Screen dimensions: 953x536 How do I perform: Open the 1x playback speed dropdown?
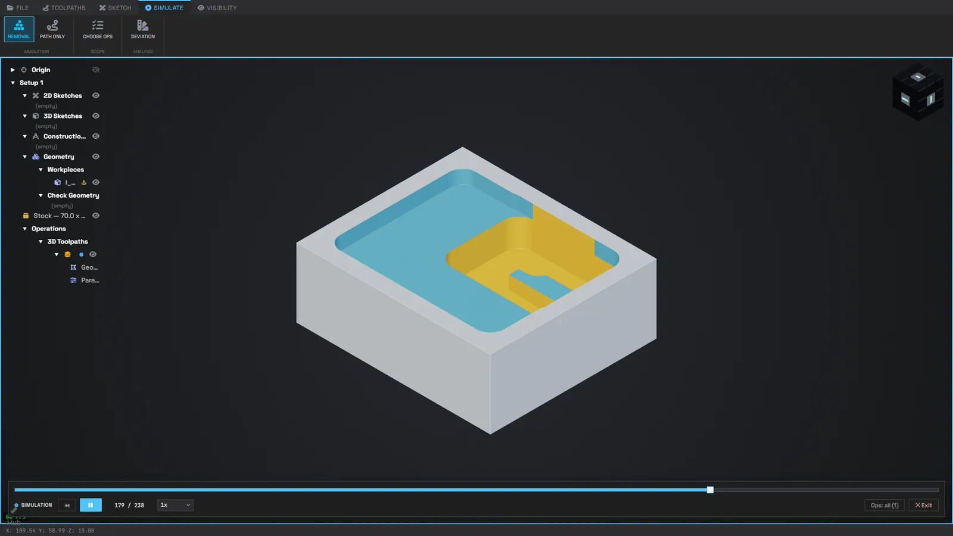(x=175, y=505)
